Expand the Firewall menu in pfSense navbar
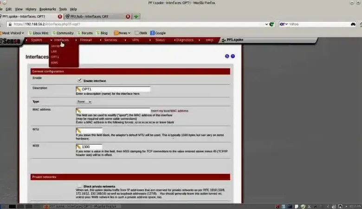362x209 pixels. pos(86,40)
